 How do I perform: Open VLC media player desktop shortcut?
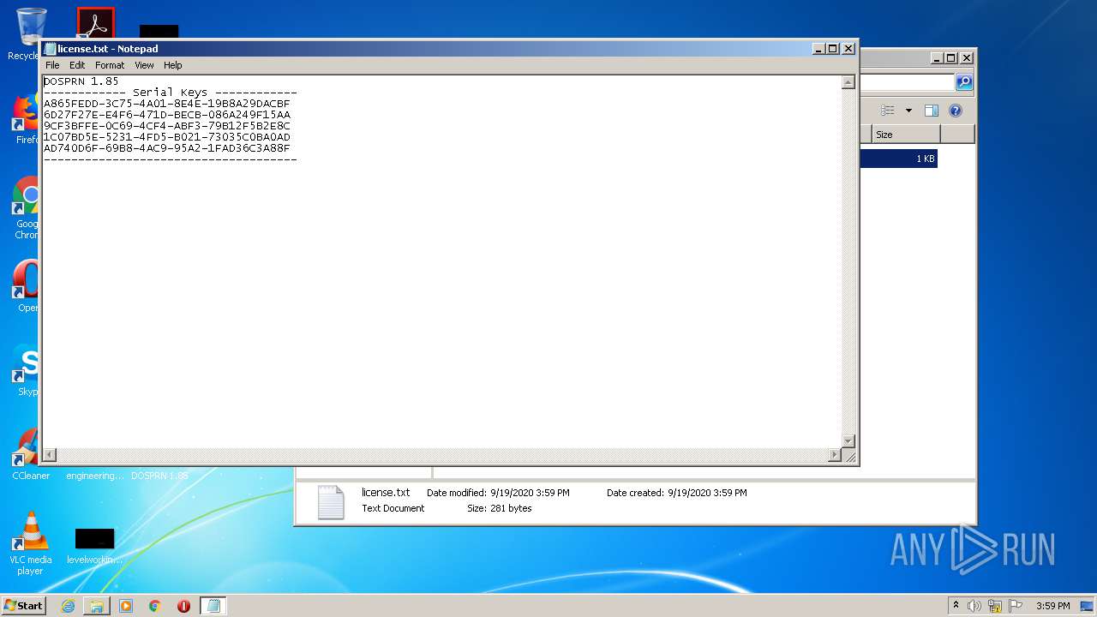tap(30, 543)
